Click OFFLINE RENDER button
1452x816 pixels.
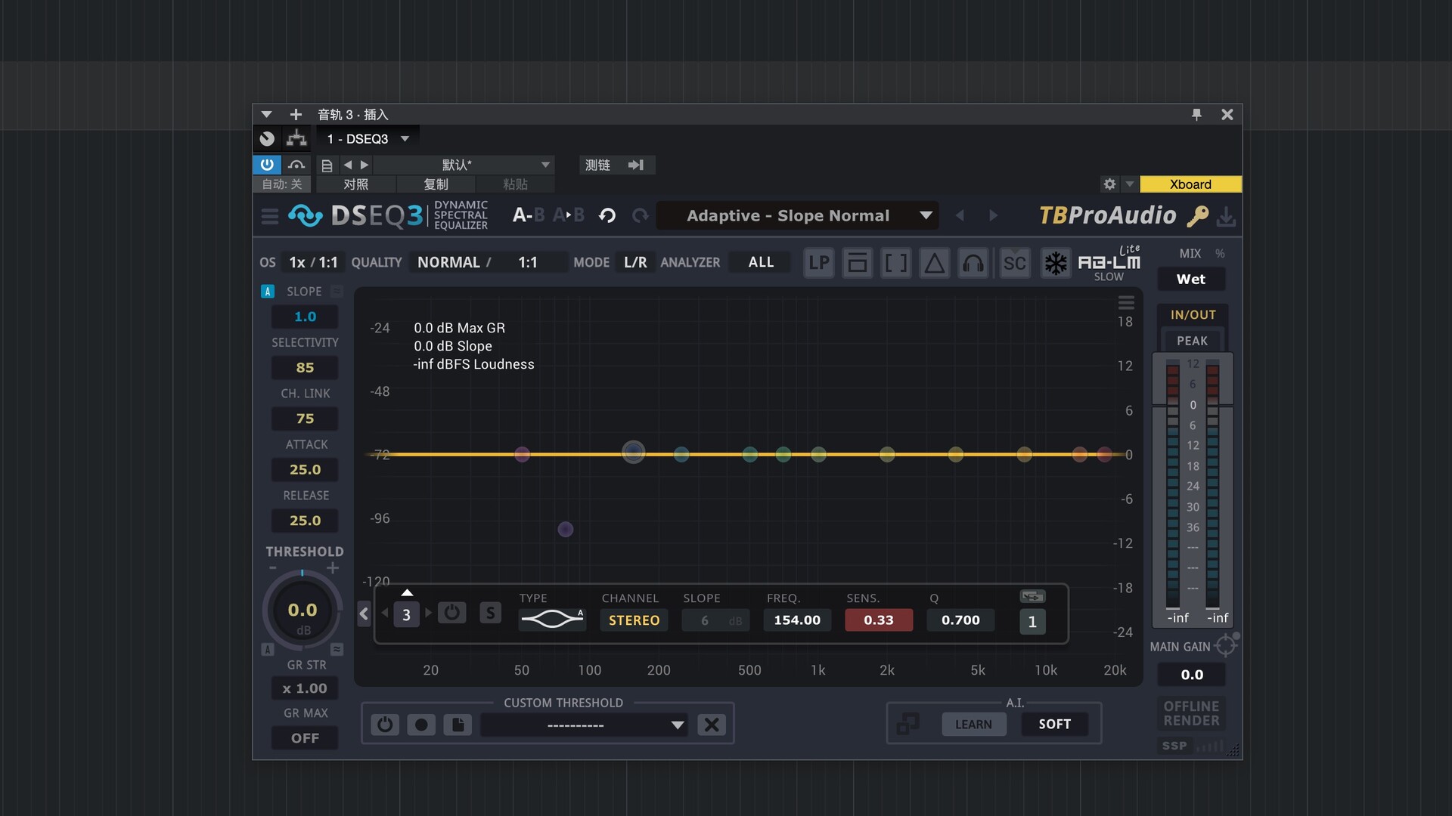tap(1191, 713)
